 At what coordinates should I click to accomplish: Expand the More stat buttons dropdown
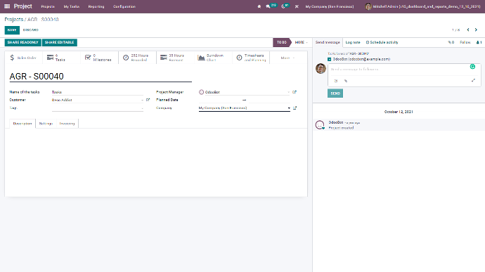click(287, 58)
